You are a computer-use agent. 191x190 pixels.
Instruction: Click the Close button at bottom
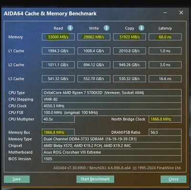173,179
